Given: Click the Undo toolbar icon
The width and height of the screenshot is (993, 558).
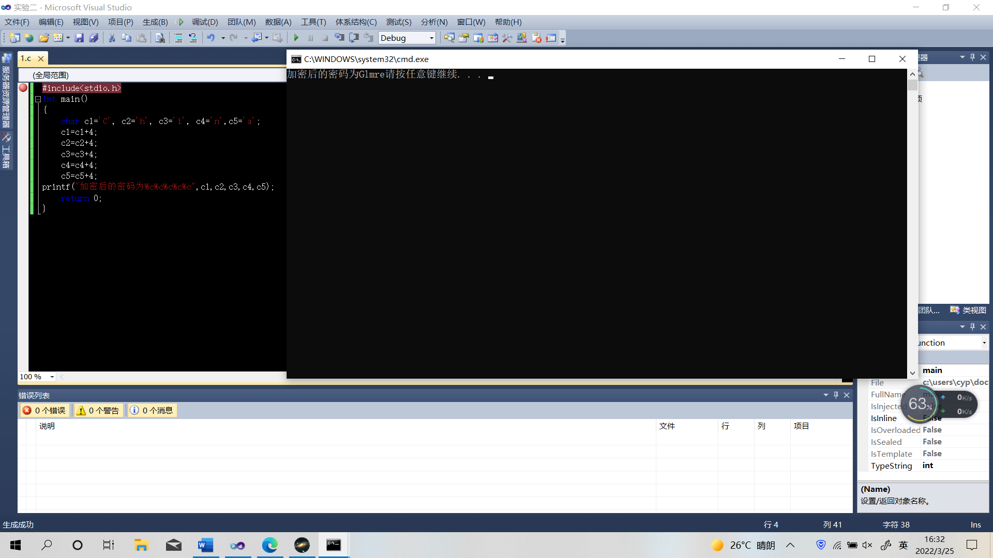Looking at the screenshot, I should click(x=211, y=38).
